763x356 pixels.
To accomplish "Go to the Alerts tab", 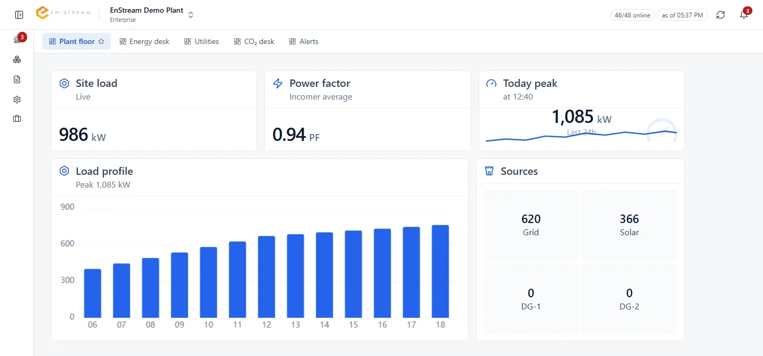I will point(304,41).
